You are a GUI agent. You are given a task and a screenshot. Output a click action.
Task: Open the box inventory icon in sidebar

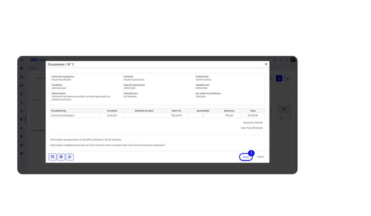[21, 137]
